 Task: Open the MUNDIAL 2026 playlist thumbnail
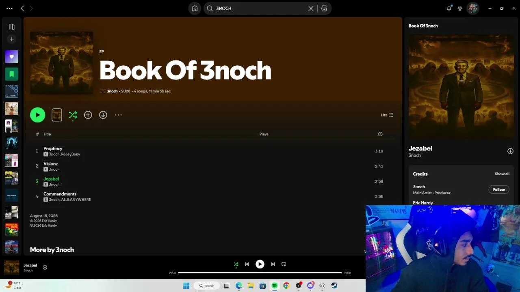(11, 230)
